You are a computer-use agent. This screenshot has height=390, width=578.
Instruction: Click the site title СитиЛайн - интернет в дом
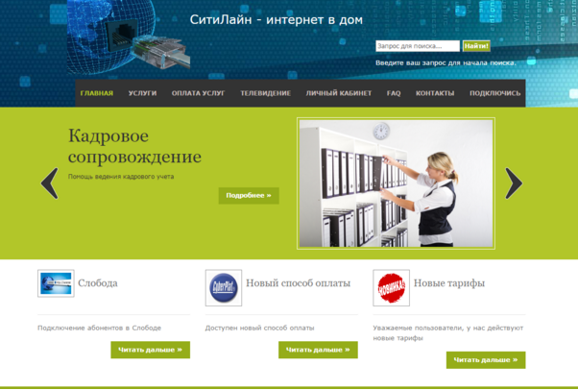(277, 19)
